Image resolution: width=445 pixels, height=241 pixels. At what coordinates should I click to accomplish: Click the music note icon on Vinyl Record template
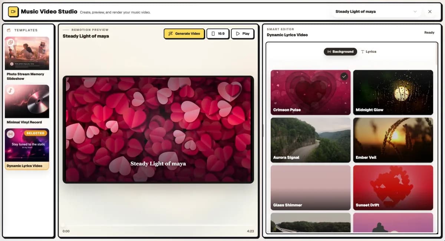pyautogui.click(x=11, y=90)
